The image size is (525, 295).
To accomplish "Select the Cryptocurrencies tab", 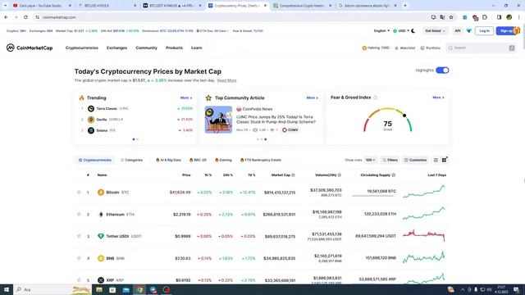I will 95,161.
